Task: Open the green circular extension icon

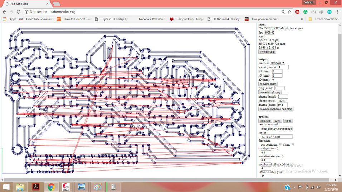Action: pos(306,12)
